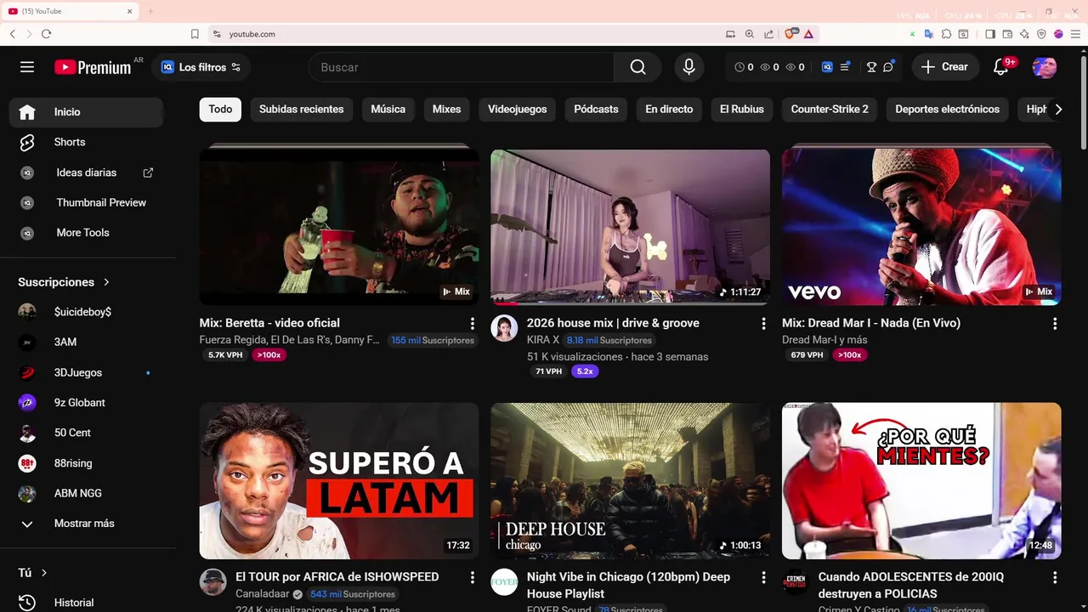This screenshot has width=1088, height=612.
Task: Open options for Cuando ADOLESCENTES video
Action: (1055, 578)
